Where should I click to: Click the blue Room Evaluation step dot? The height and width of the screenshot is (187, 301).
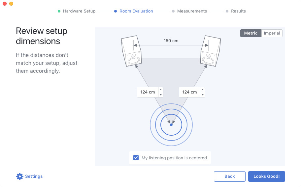[x=116, y=11]
